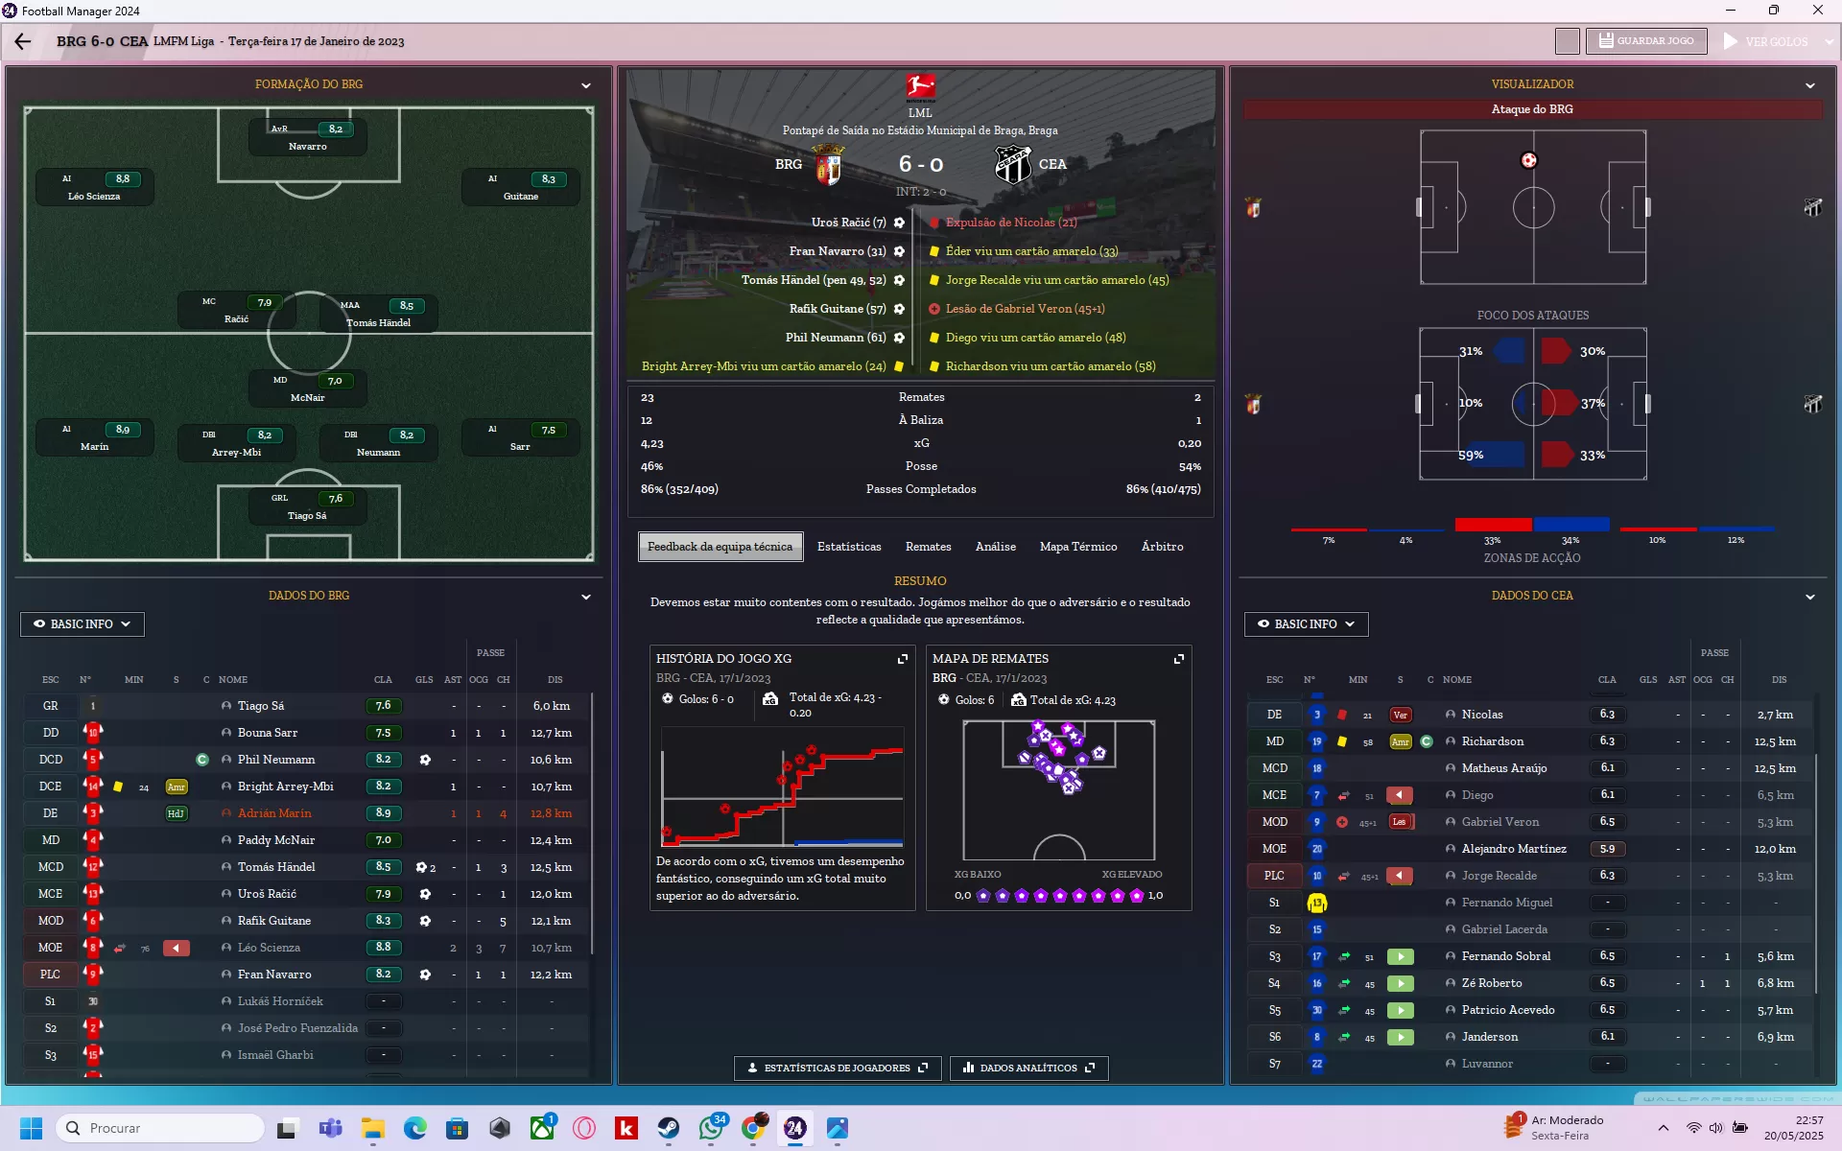Open WhatsApp from the taskbar

click(x=711, y=1128)
